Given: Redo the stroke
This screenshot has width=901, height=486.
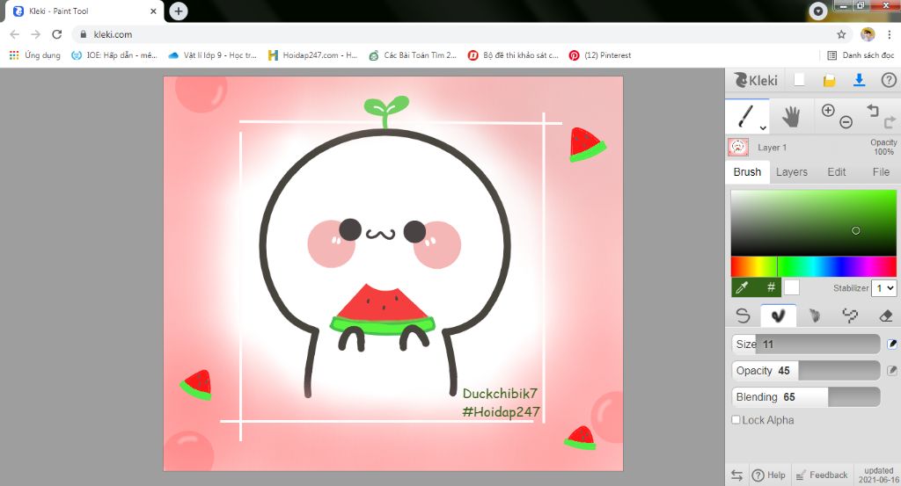Looking at the screenshot, I should (890, 121).
